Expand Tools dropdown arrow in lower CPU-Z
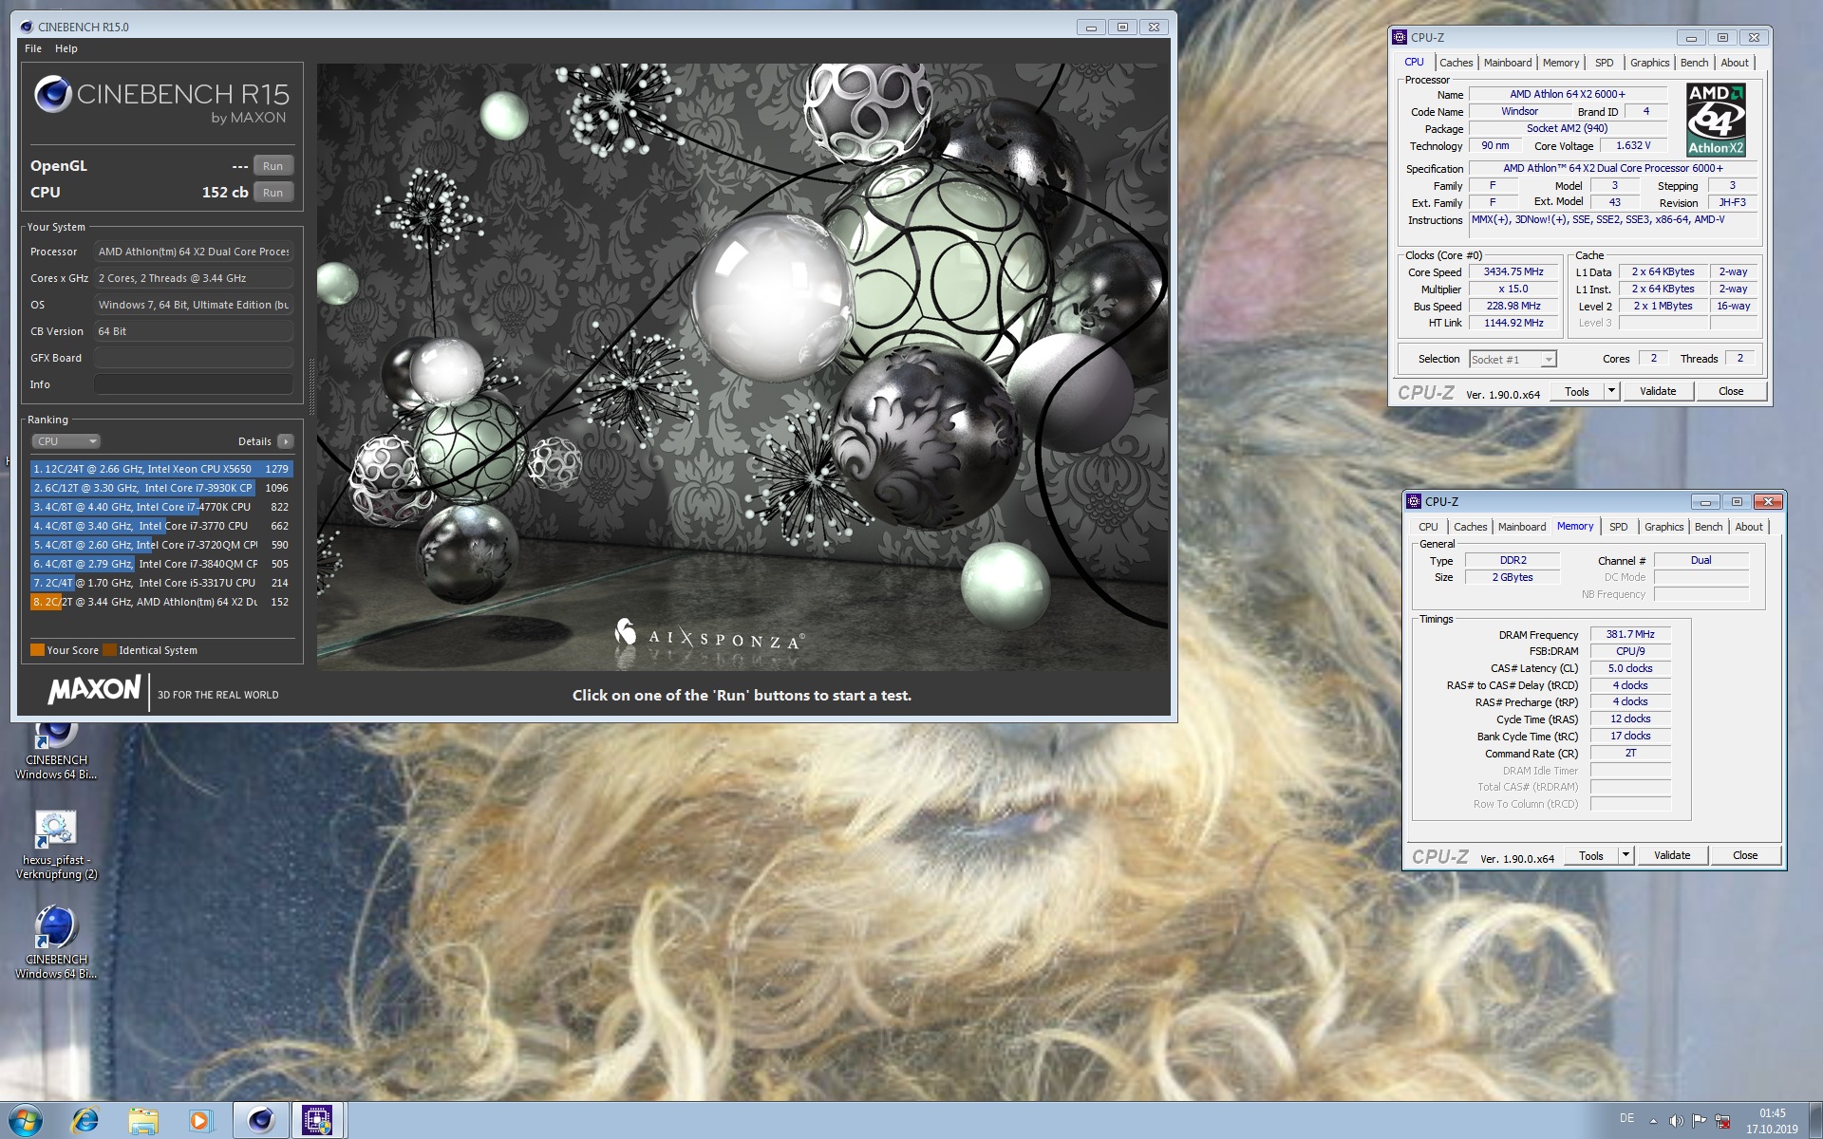Screen dimensions: 1823x1139 click(x=1626, y=855)
